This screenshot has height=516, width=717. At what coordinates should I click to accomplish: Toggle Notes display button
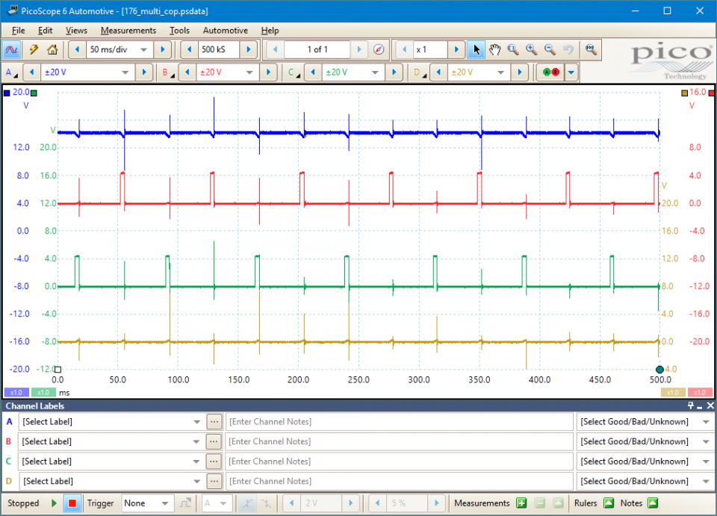pyautogui.click(x=653, y=503)
